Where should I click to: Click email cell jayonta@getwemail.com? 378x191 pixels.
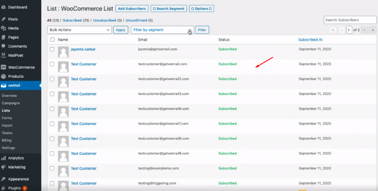click(158, 49)
